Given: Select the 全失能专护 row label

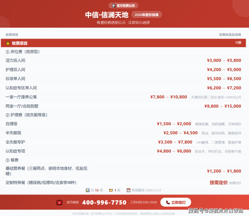Looking at the screenshot, I should (x=15, y=142).
